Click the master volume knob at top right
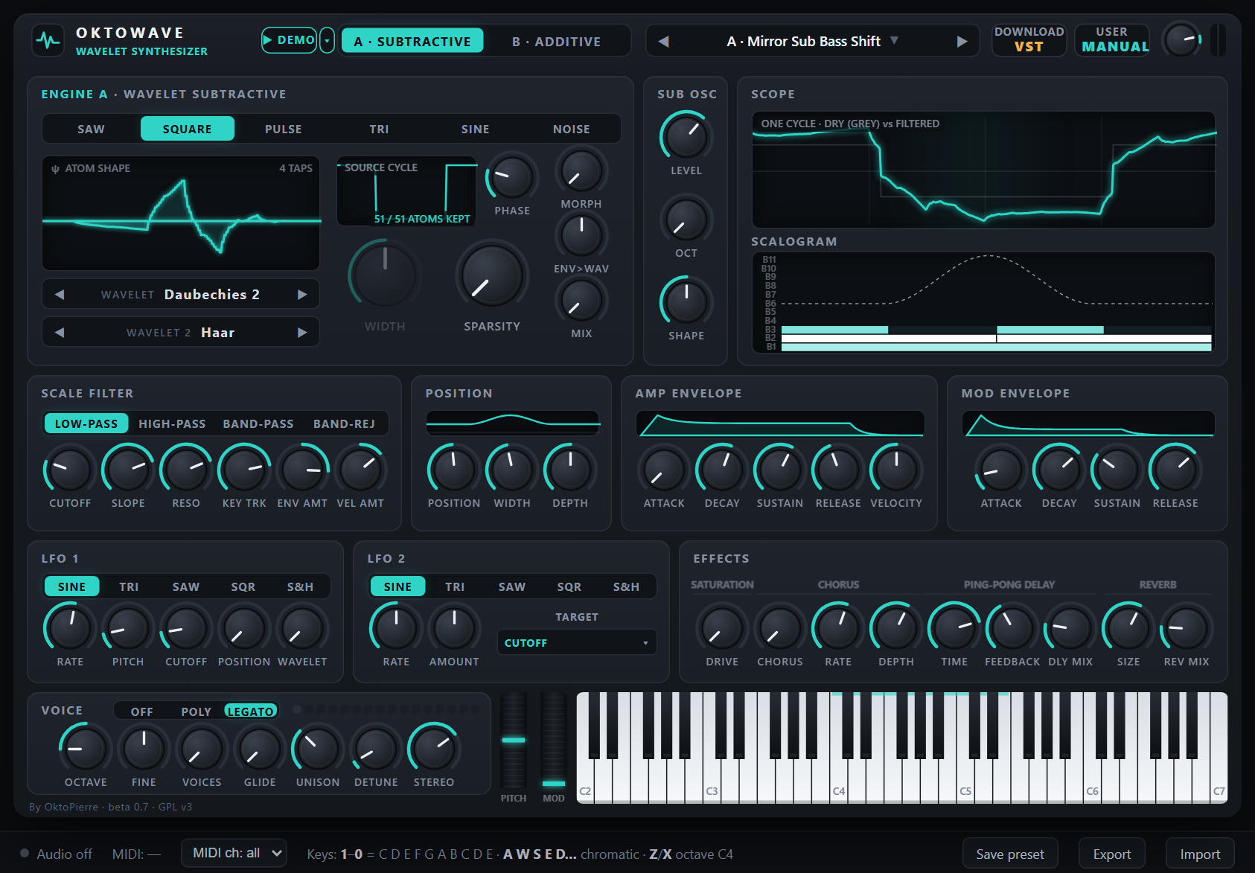Viewport: 1255px width, 873px height. point(1182,40)
